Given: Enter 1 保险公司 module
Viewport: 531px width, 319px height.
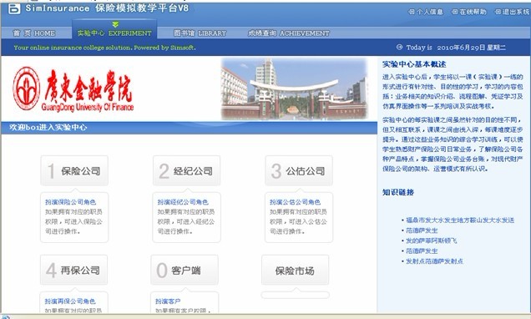Looking at the screenshot, I should click(74, 170).
